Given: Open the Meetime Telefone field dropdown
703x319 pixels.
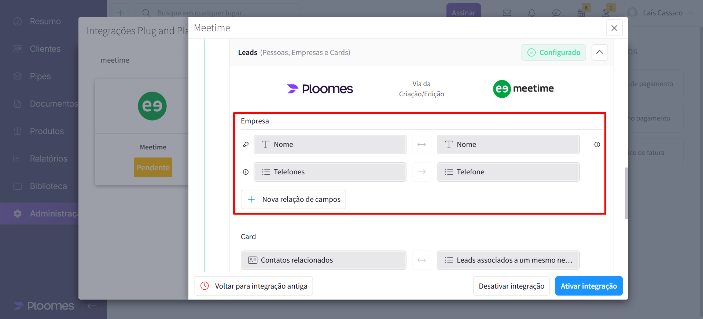Looking at the screenshot, I should [508, 172].
